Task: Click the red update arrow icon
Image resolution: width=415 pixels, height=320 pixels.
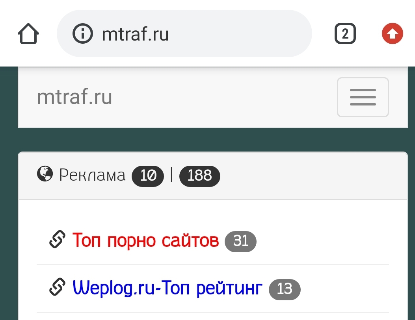Action: click(392, 34)
